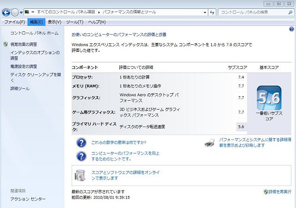Click the メモリ (RAM): row label
The image size is (296, 208).
pos(86,86)
